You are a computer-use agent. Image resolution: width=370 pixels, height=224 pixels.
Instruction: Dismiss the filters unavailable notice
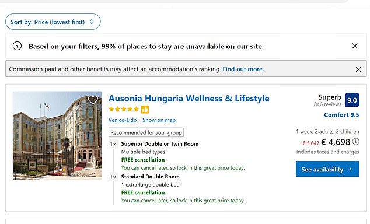[x=355, y=46]
